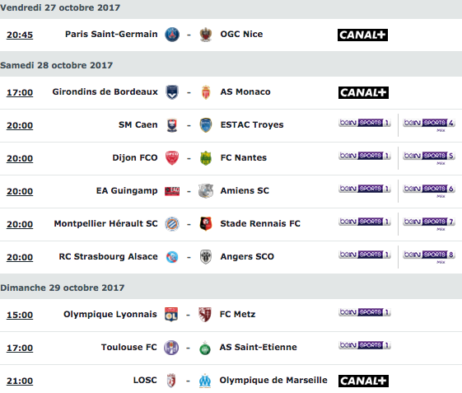Click the AS Saint-Etienne green crest
Viewport: 462px width, 393px height.
coord(205,348)
